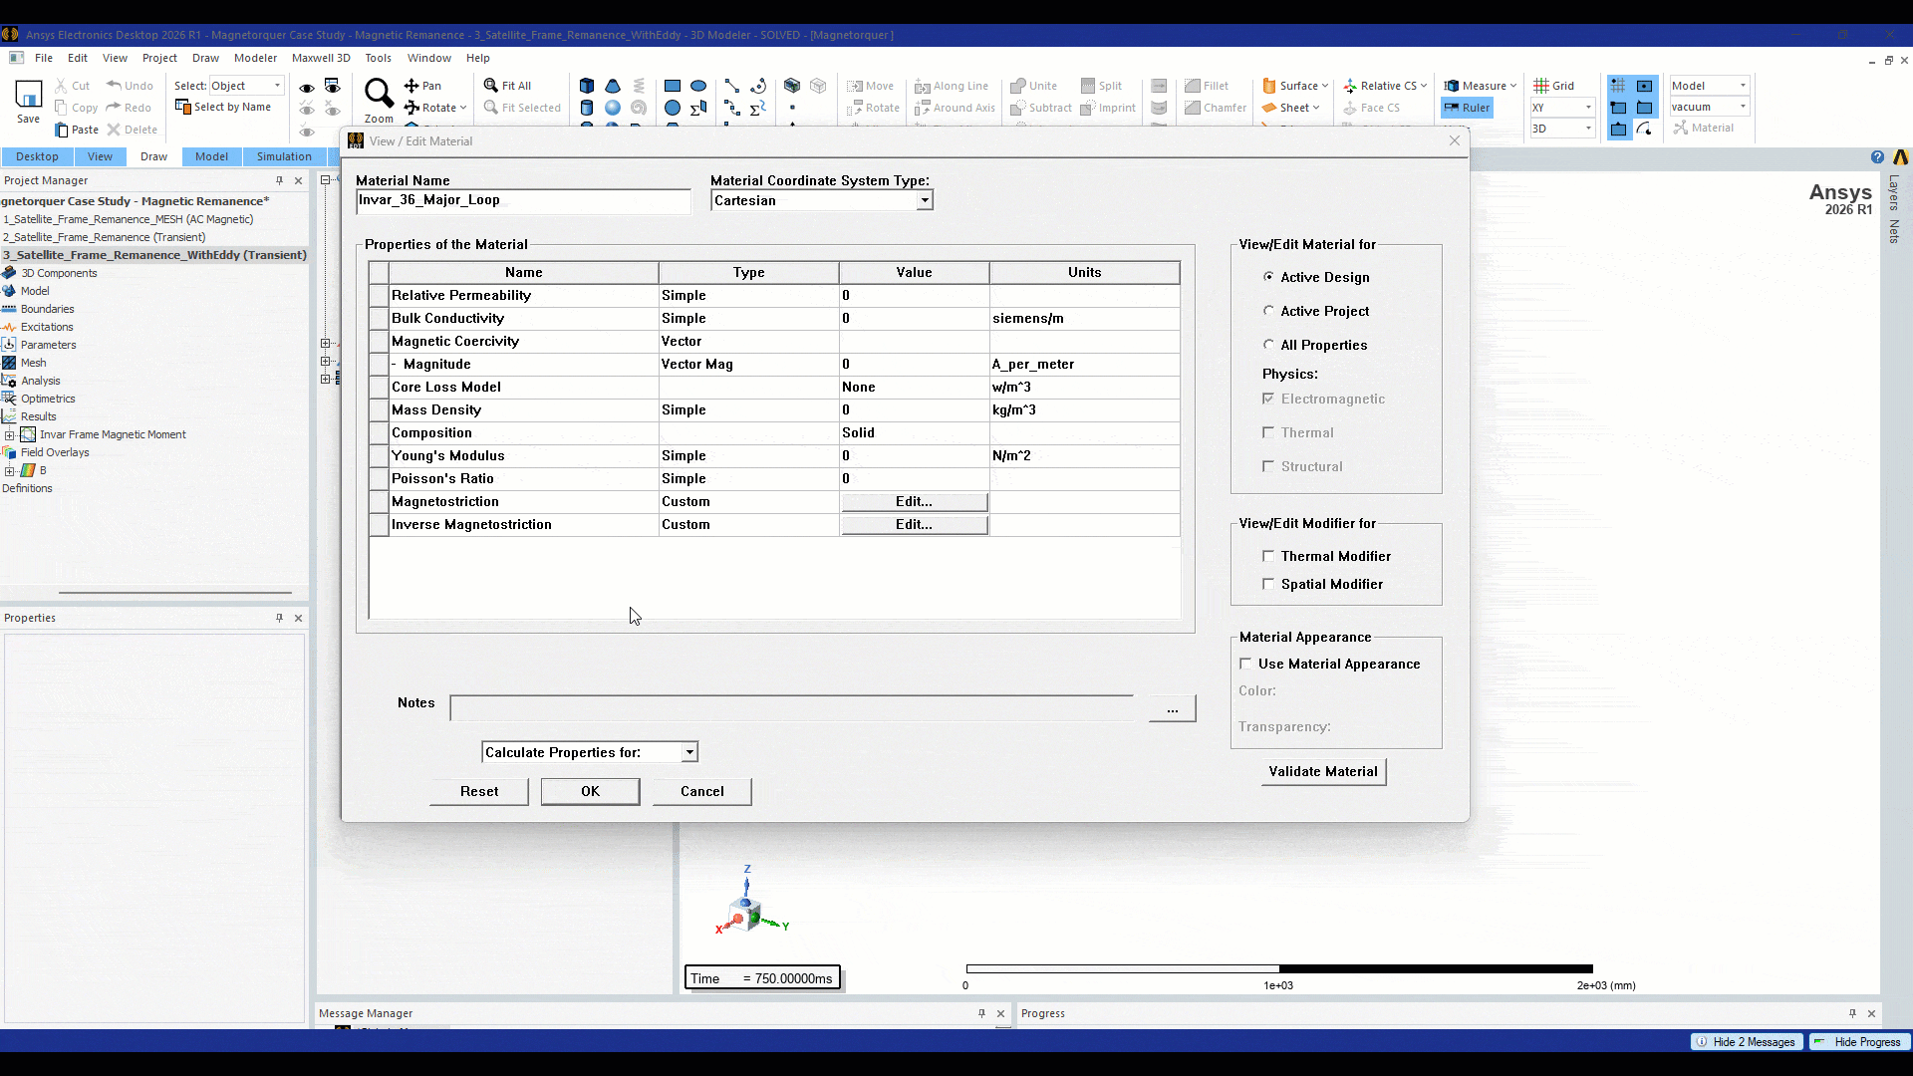The image size is (1913, 1076).
Task: Click the help question mark icon
Action: 1877,157
